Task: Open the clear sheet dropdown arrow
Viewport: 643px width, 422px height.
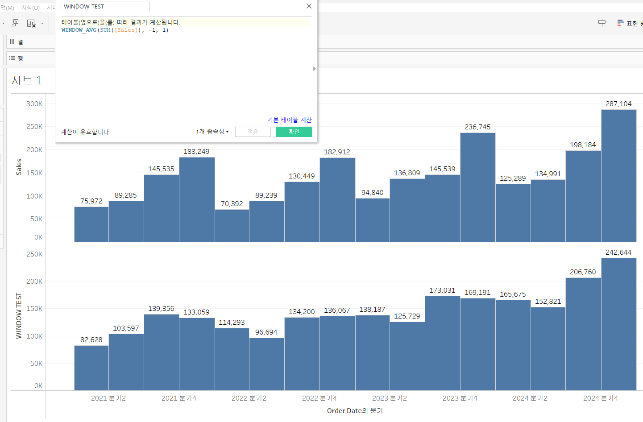Action: click(x=42, y=23)
